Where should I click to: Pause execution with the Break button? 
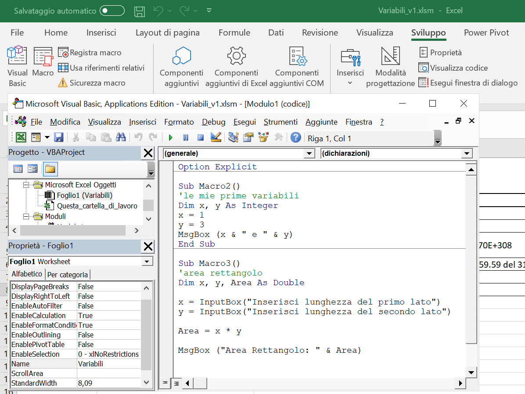point(186,138)
